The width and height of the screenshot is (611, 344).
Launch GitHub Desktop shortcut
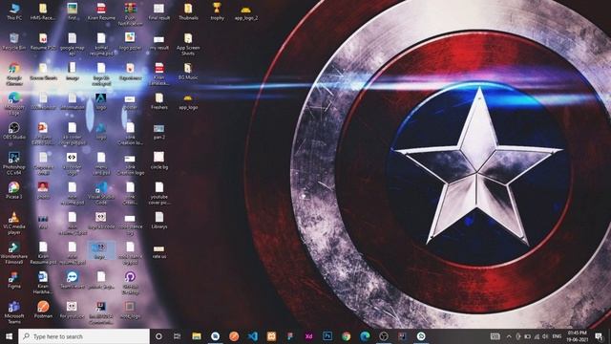(130, 283)
